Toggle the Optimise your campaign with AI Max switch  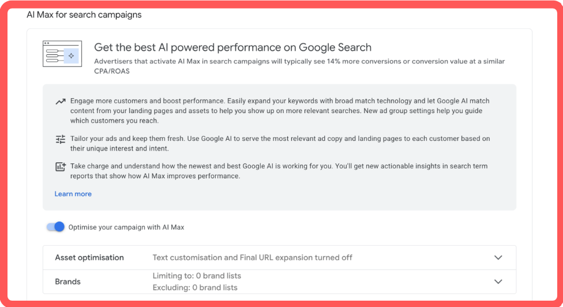coord(55,227)
